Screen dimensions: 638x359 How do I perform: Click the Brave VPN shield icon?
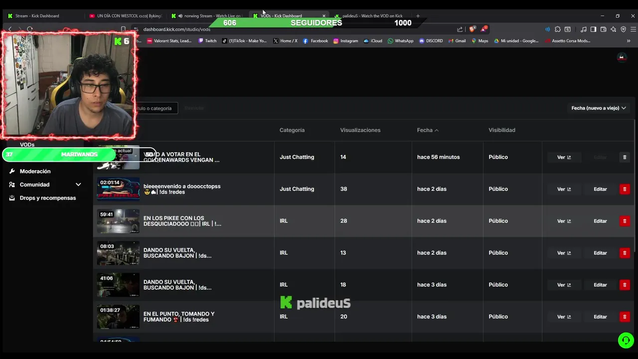(623, 29)
